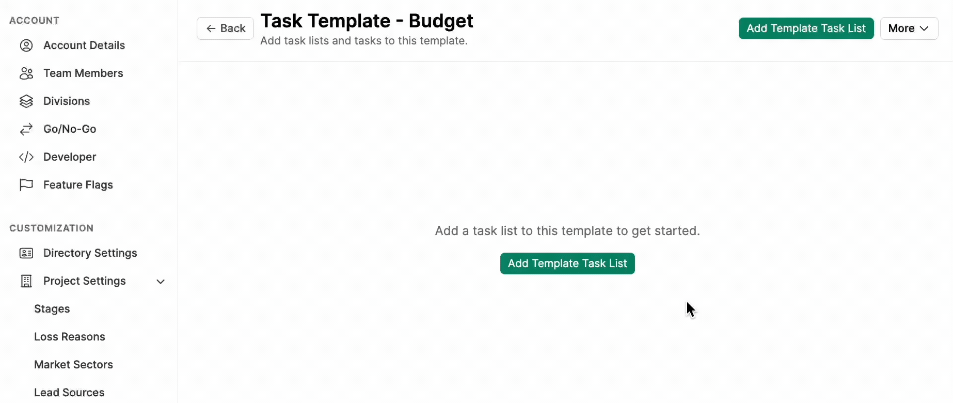Click Add Template Task List in header

(806, 28)
